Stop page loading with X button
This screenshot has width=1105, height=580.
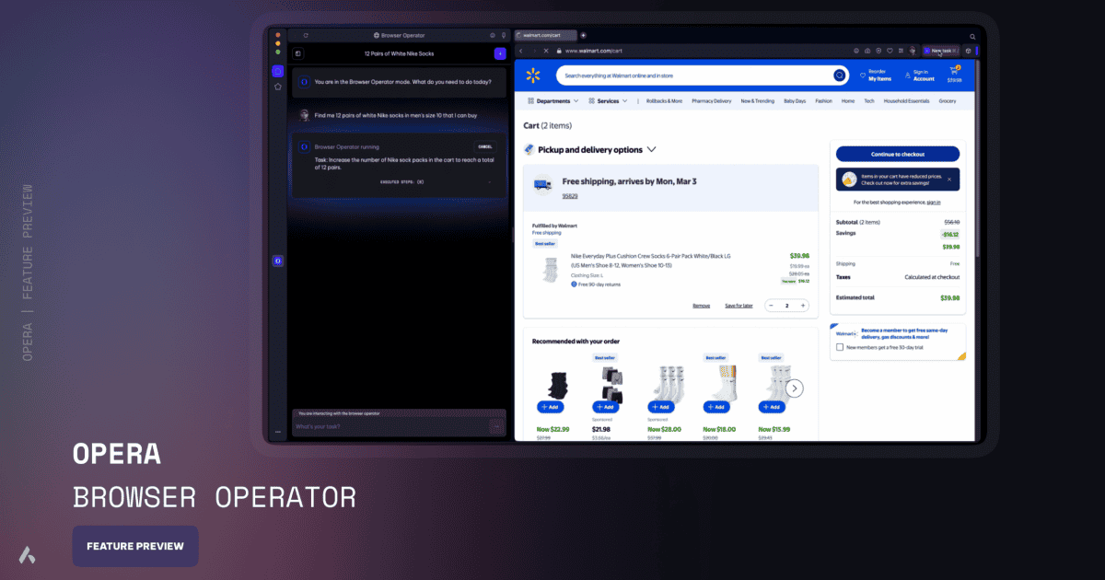point(545,51)
